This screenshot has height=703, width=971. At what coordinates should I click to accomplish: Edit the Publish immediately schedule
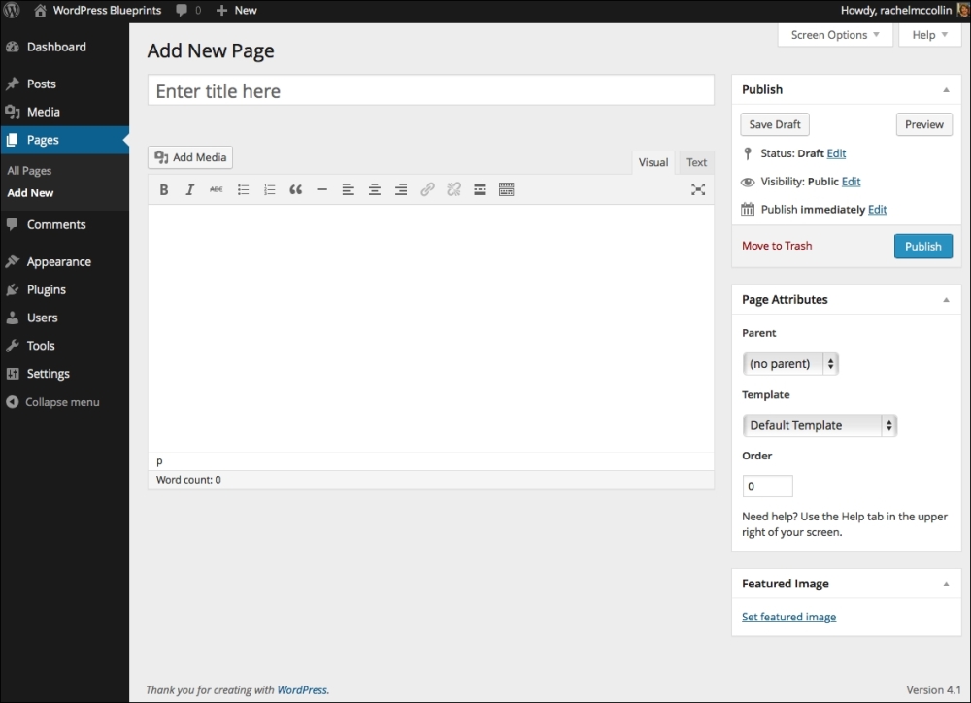(x=877, y=210)
